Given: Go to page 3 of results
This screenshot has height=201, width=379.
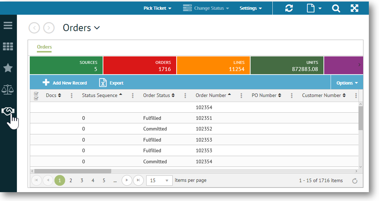Looking at the screenshot, I should coord(82,180).
